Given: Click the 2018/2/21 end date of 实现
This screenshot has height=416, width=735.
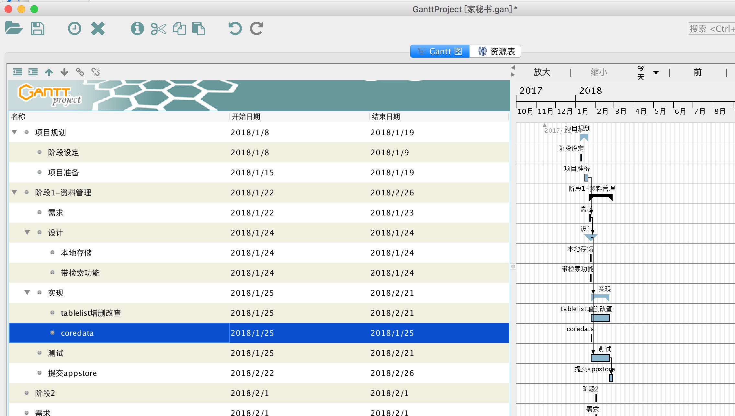Looking at the screenshot, I should pos(392,293).
